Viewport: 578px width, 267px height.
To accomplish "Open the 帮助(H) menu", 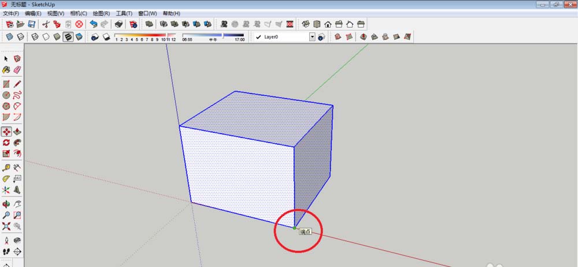I will point(171,13).
